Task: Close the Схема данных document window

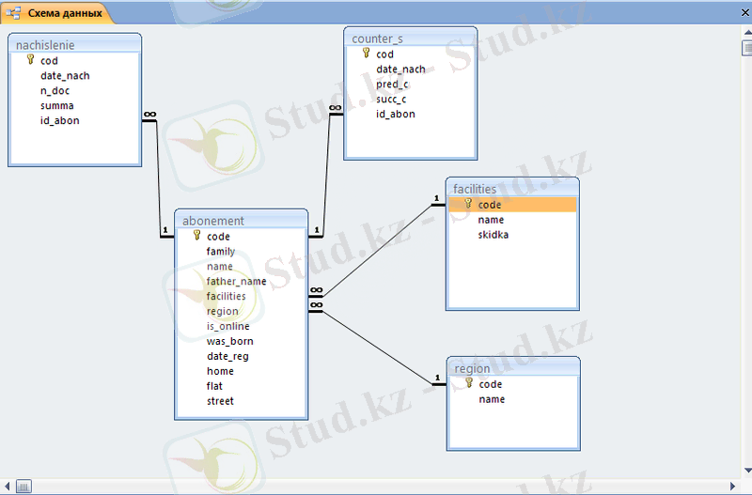Action: (x=745, y=13)
